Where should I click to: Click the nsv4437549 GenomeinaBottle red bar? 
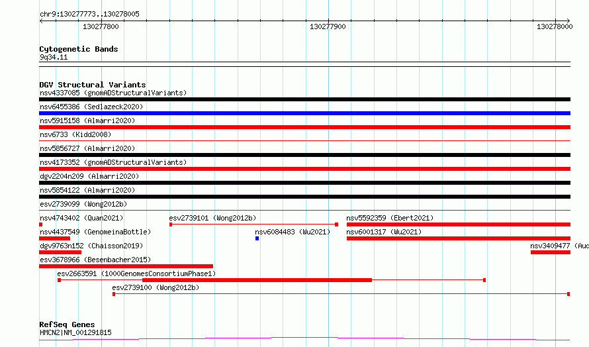coord(54,238)
